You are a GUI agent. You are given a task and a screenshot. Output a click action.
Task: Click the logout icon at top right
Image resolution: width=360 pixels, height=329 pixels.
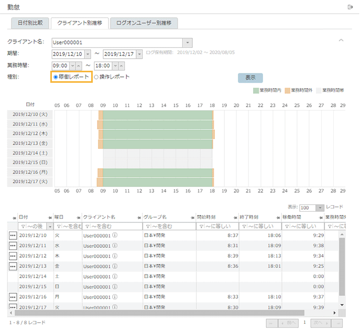[x=350, y=7]
